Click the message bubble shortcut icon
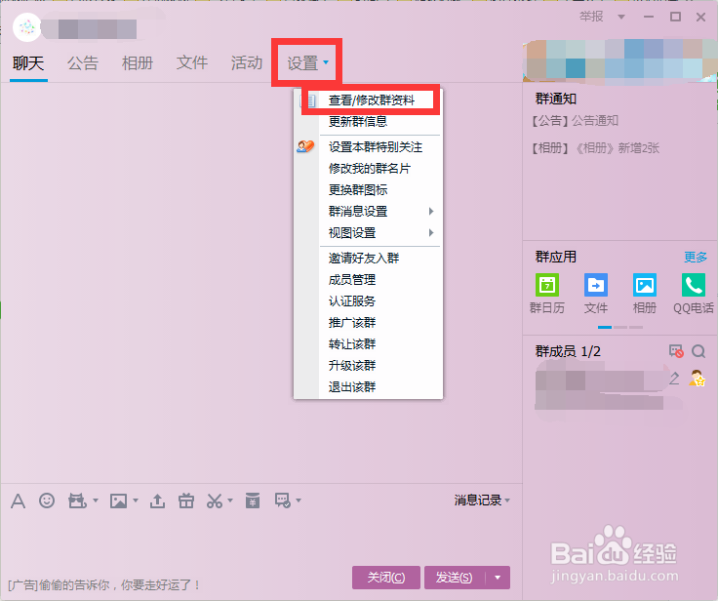Viewport: 718px width, 601px height. tap(282, 501)
